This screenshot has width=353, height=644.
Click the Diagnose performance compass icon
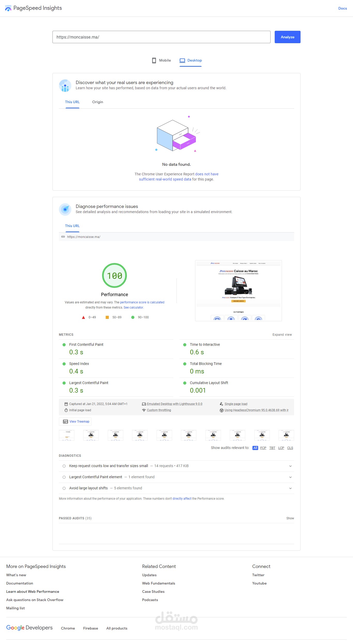tap(65, 209)
